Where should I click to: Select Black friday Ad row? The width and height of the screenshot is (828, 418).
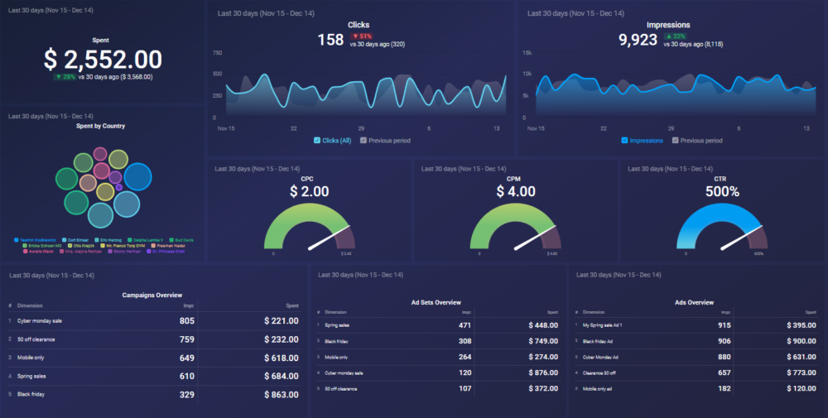tap(696, 341)
